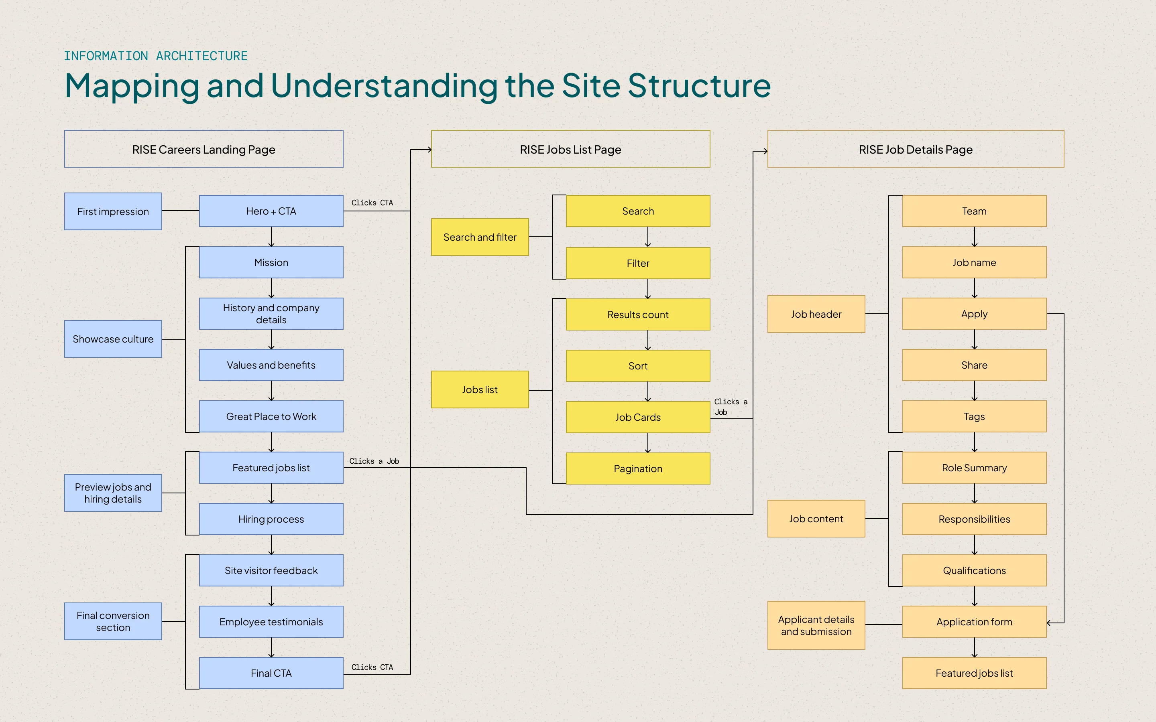
Task: Click the Job Cards box
Action: pyautogui.click(x=638, y=417)
